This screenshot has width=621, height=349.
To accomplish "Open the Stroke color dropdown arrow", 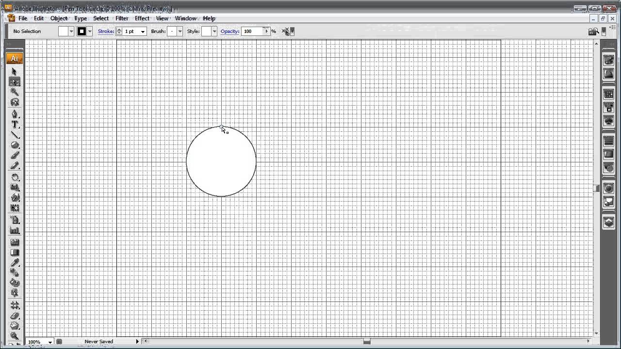I will (90, 32).
